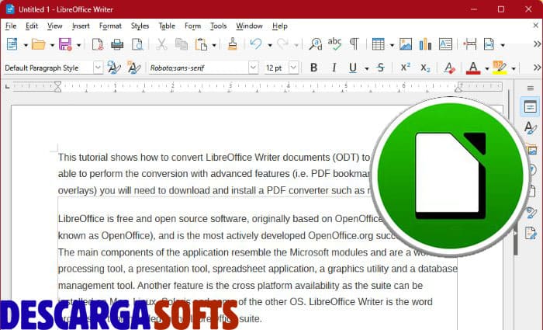Click the Print icon
543x330 pixels.
[117, 44]
